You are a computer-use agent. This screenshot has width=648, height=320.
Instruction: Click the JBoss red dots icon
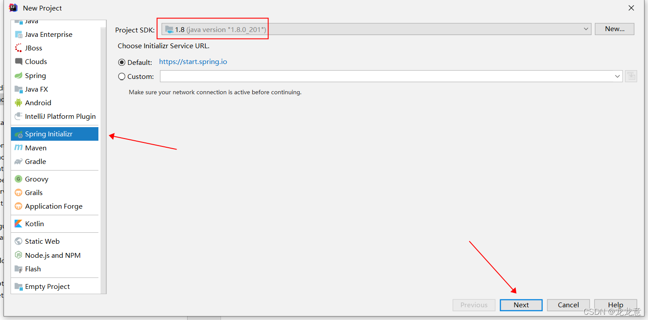[18, 48]
